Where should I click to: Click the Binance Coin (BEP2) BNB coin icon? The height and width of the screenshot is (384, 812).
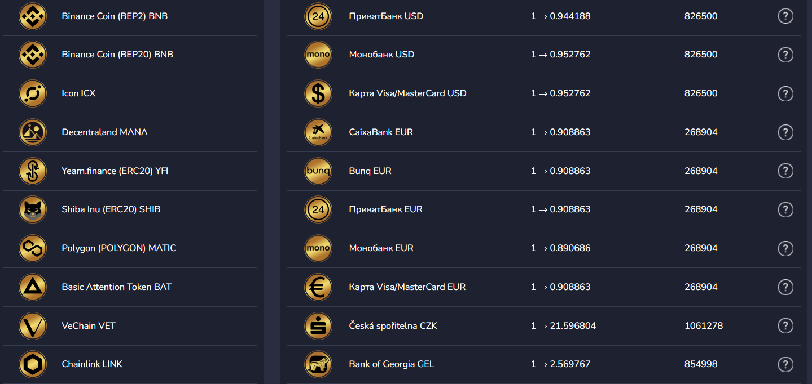[33, 16]
